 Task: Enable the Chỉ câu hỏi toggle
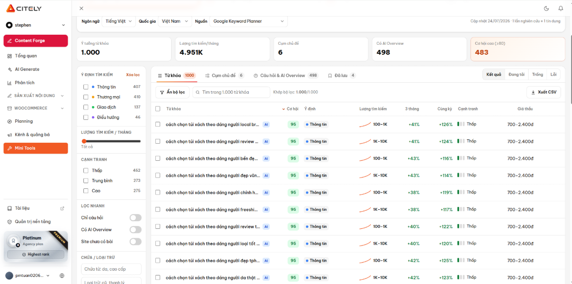point(135,218)
